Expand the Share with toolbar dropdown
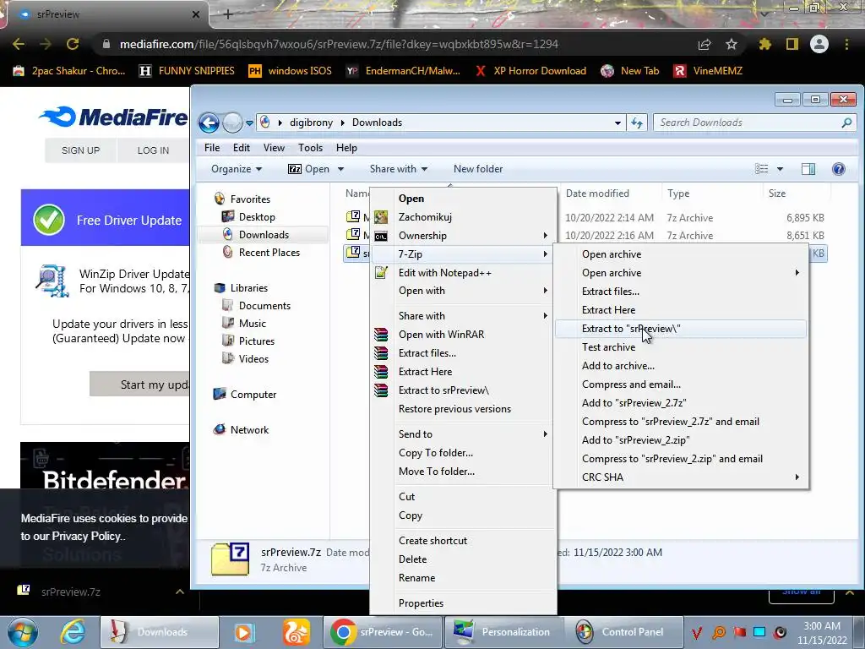Viewport: 865px width, 649px height. [x=399, y=169]
